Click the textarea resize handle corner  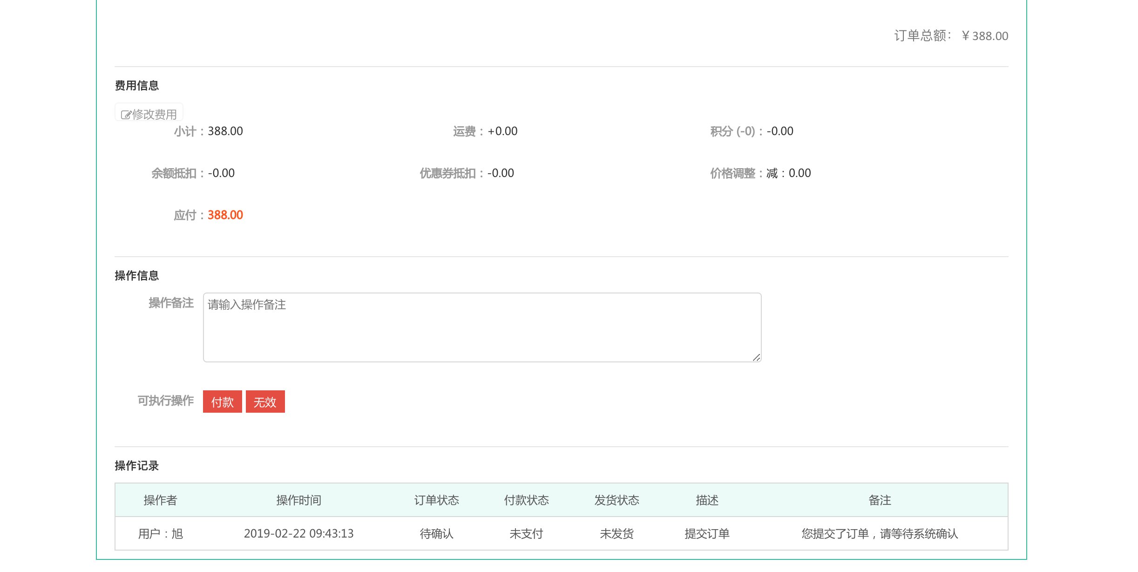click(x=756, y=357)
